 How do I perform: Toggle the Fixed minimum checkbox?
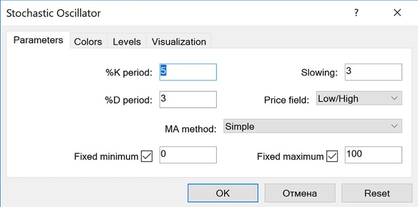(146, 156)
